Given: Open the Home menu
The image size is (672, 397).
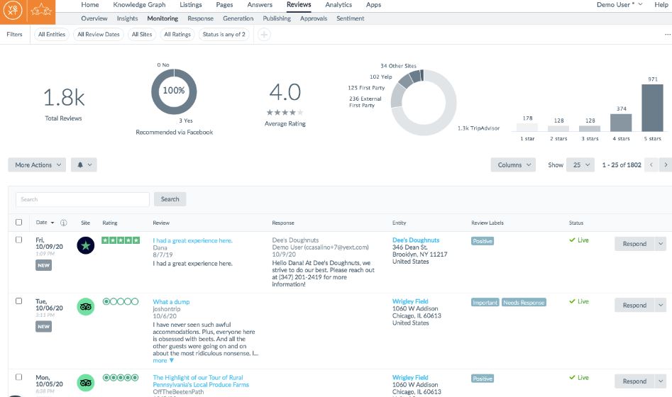Looking at the screenshot, I should click(x=90, y=5).
